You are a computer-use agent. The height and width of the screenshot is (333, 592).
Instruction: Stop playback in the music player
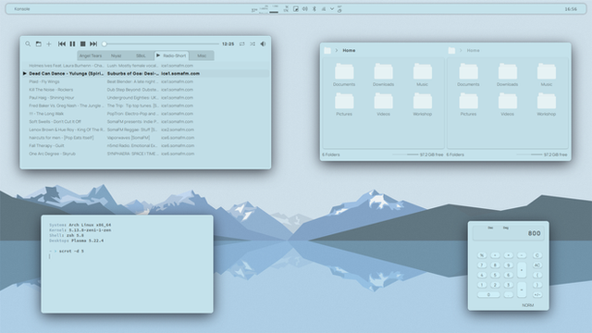click(x=83, y=44)
